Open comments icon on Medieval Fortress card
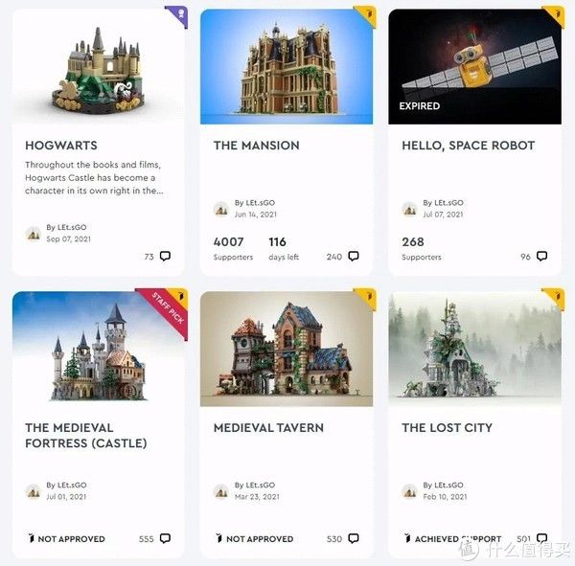575x566 pixels. pos(165,538)
